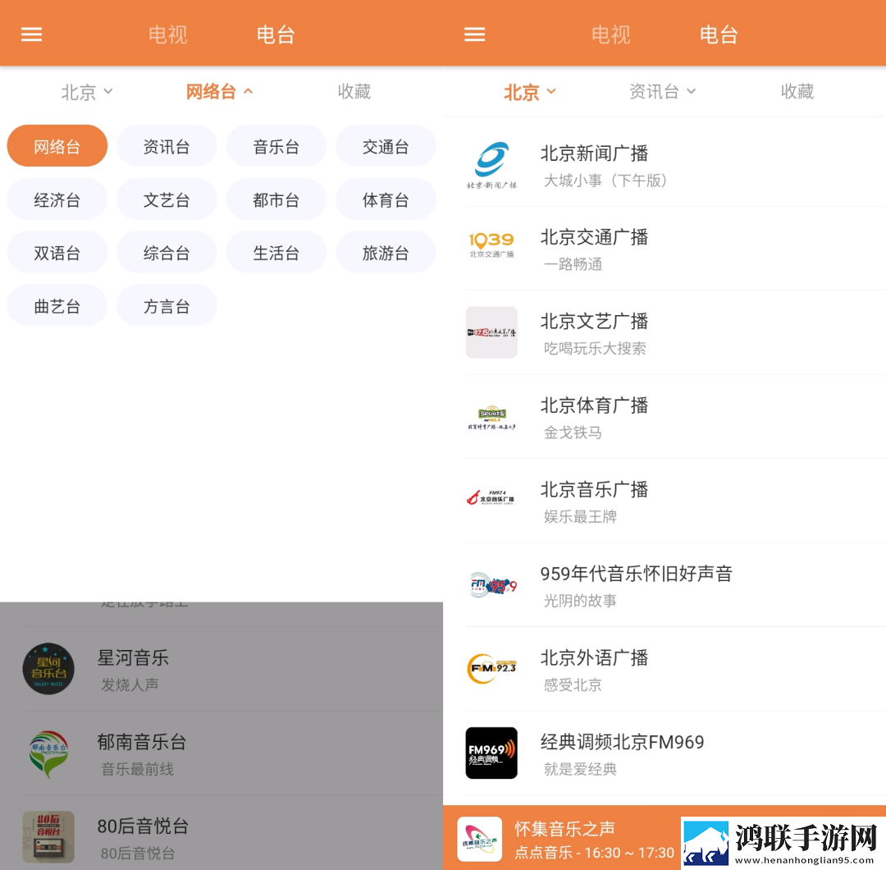Play 经典调频北京FM969 station
The image size is (886, 870).
[664, 753]
